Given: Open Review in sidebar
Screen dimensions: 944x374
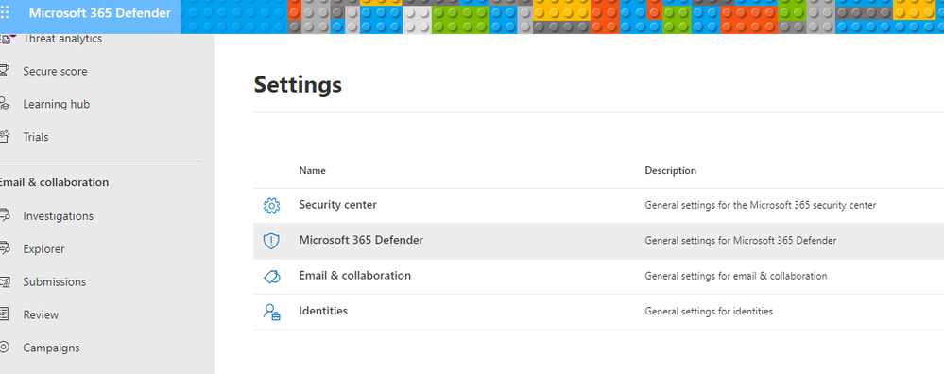Looking at the screenshot, I should [41, 315].
